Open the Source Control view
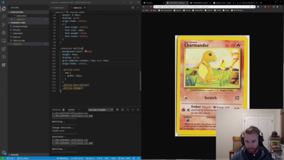The width and height of the screenshot is (284, 160). (x=4, y=25)
